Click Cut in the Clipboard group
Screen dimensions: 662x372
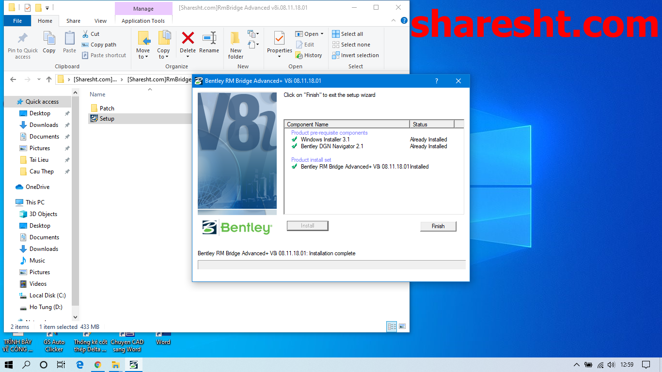coord(91,34)
